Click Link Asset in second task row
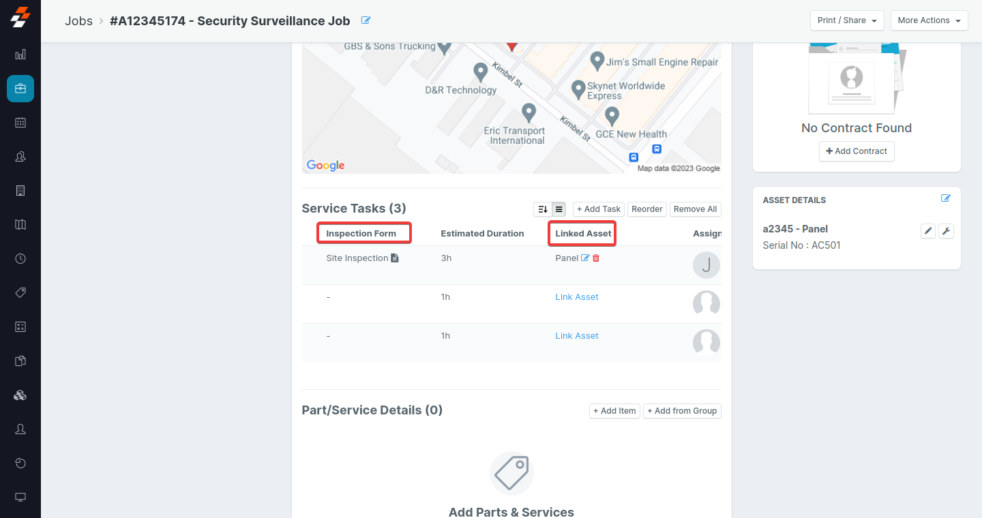982x518 pixels. coord(577,297)
